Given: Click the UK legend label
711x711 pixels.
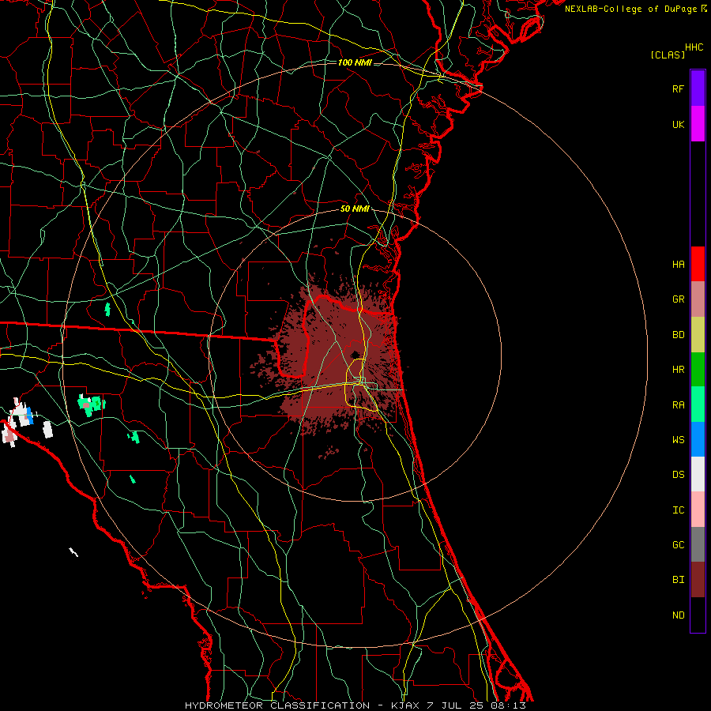Looking at the screenshot, I should point(678,125).
